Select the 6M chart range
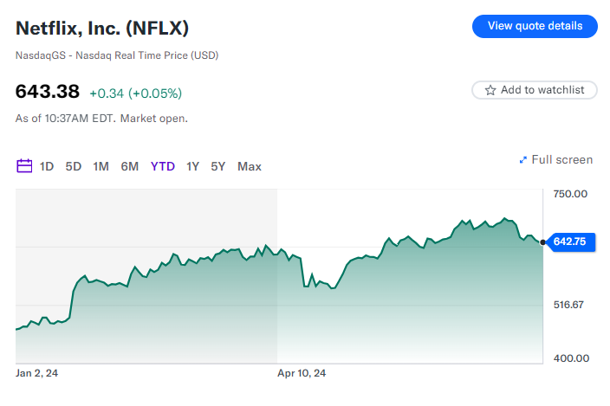 pos(130,166)
